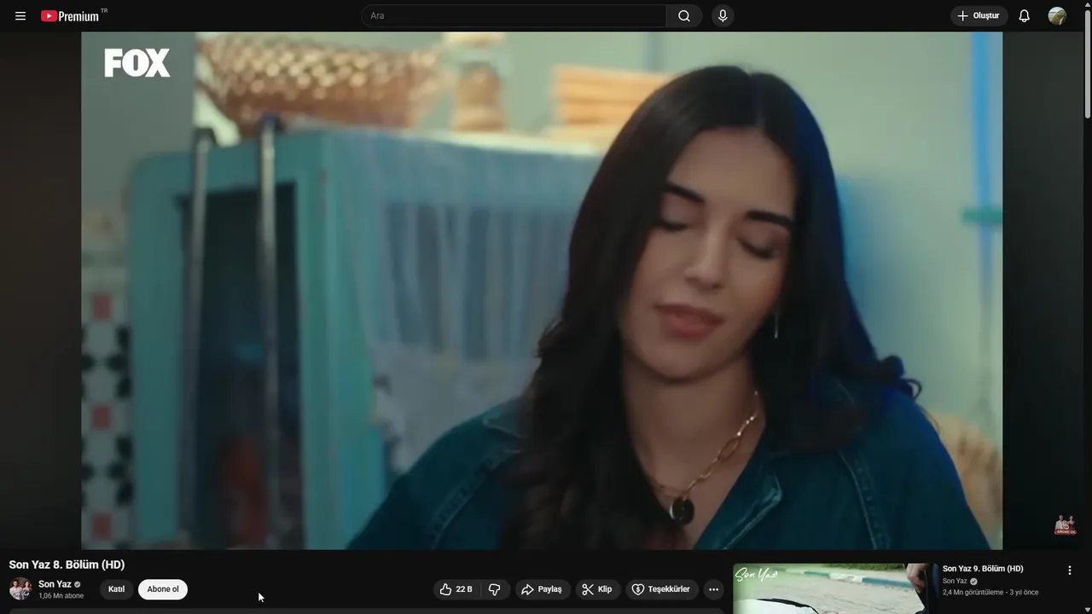The height and width of the screenshot is (614, 1092).
Task: Dislike the video
Action: click(x=495, y=589)
